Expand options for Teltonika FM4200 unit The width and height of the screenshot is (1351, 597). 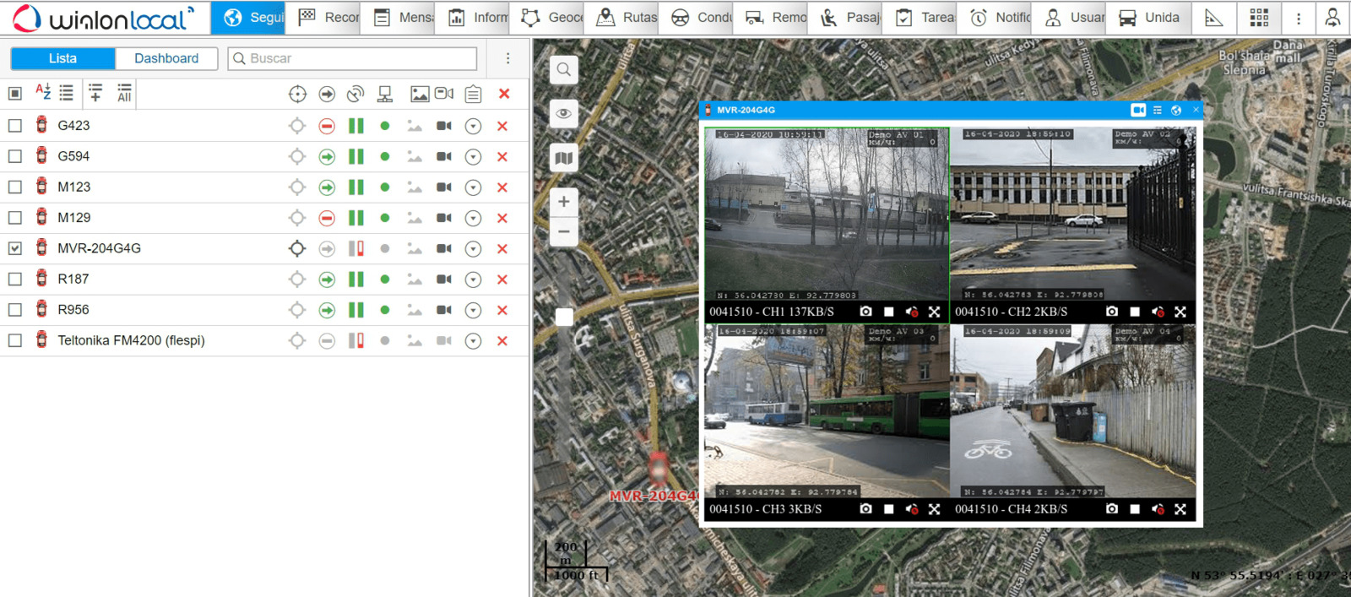click(473, 341)
